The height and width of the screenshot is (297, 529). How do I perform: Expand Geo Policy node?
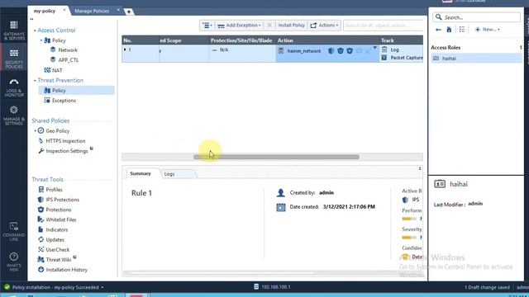(35, 130)
